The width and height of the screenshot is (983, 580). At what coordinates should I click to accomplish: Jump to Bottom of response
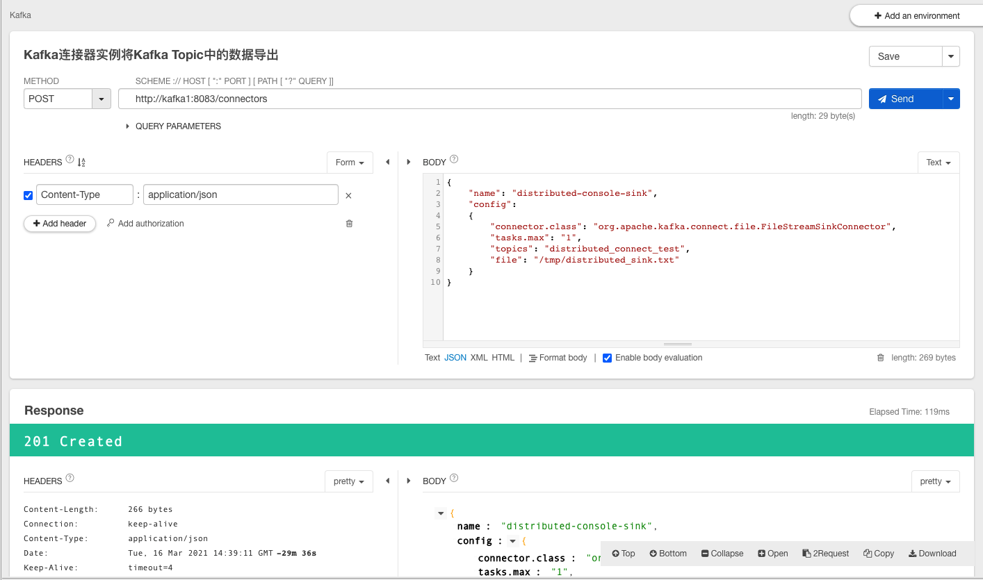tap(668, 554)
